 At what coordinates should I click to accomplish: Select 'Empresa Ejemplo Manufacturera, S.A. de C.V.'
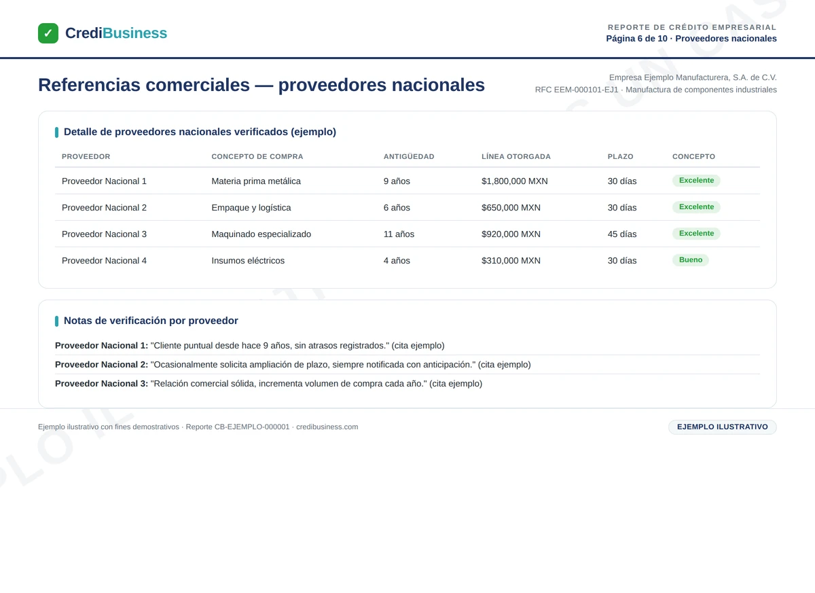pyautogui.click(x=693, y=77)
